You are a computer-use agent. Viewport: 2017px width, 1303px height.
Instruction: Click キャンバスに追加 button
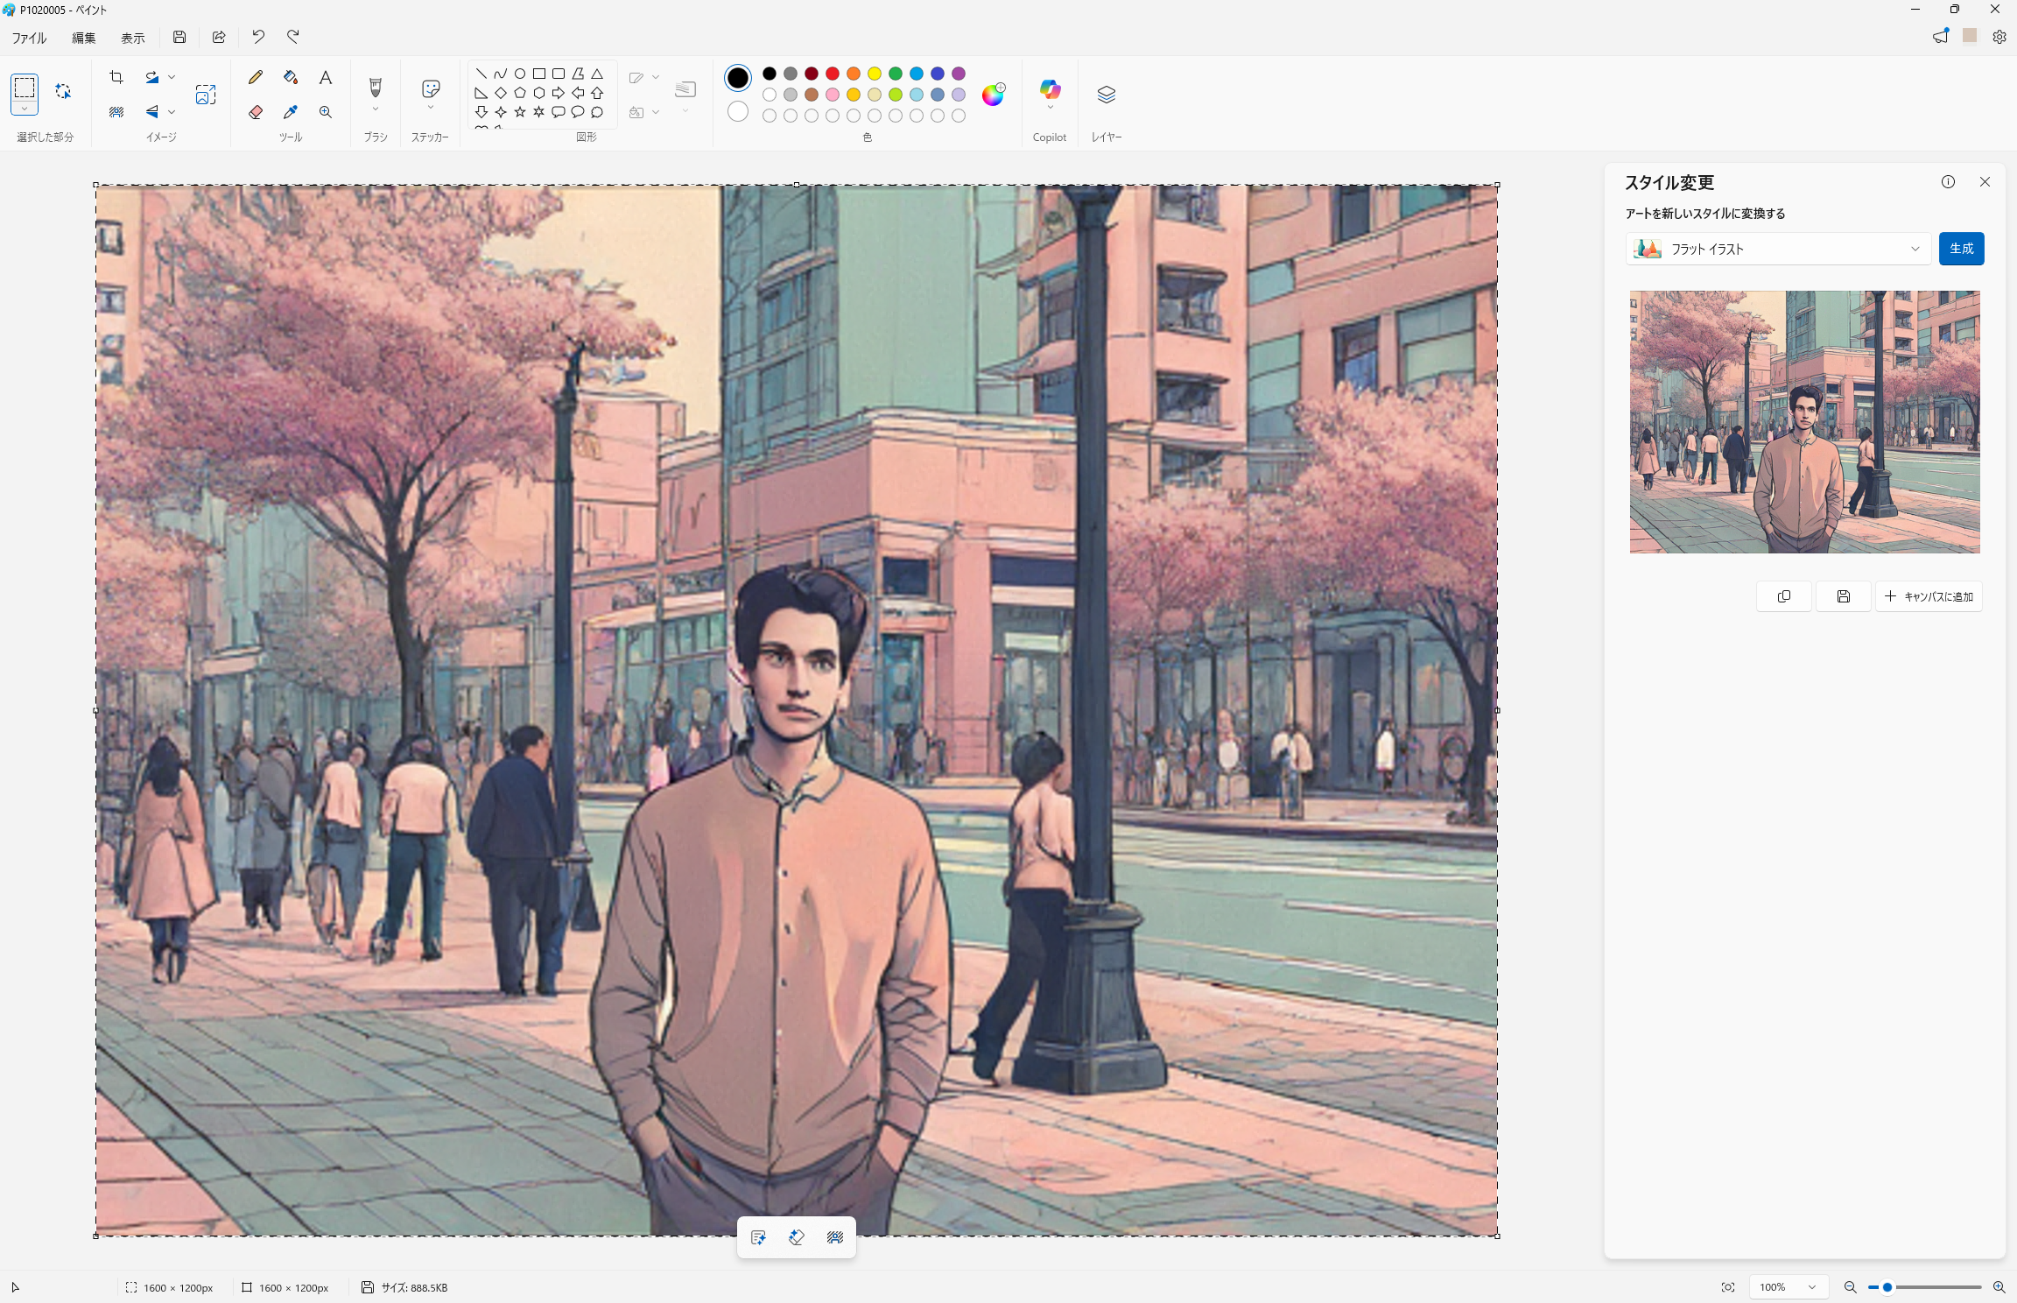pyautogui.click(x=1929, y=596)
